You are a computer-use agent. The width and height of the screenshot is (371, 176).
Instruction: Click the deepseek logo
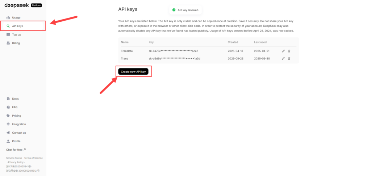click(x=17, y=5)
